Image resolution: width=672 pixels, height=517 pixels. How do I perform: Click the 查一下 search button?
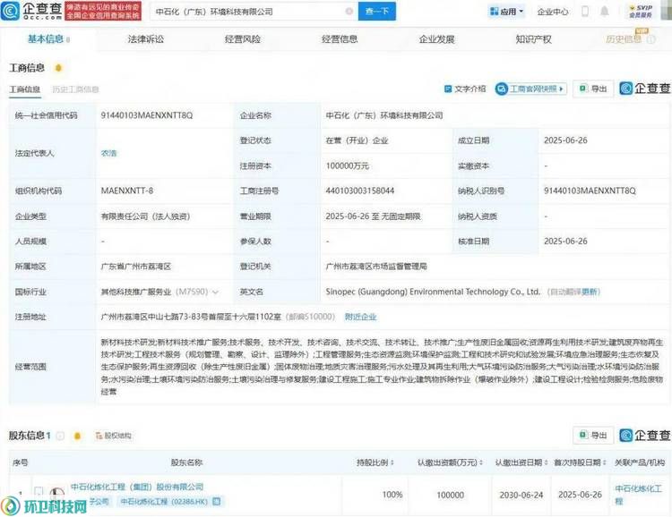click(x=376, y=11)
